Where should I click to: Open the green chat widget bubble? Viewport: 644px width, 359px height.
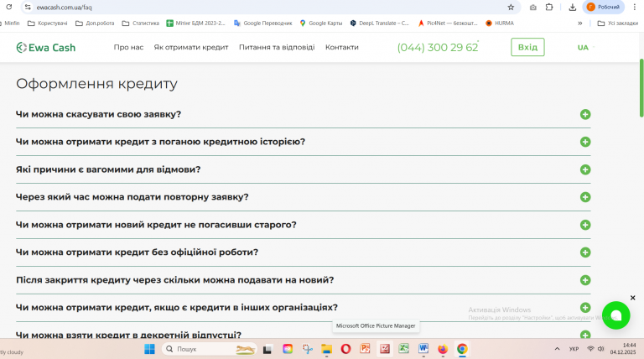click(616, 315)
